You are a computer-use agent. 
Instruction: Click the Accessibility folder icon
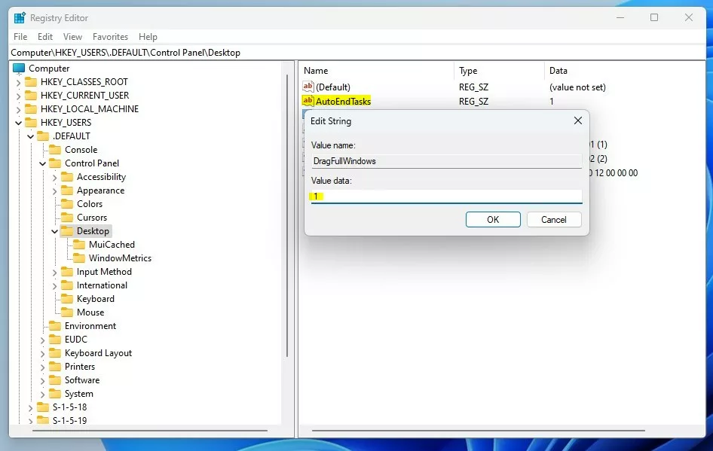click(x=67, y=177)
